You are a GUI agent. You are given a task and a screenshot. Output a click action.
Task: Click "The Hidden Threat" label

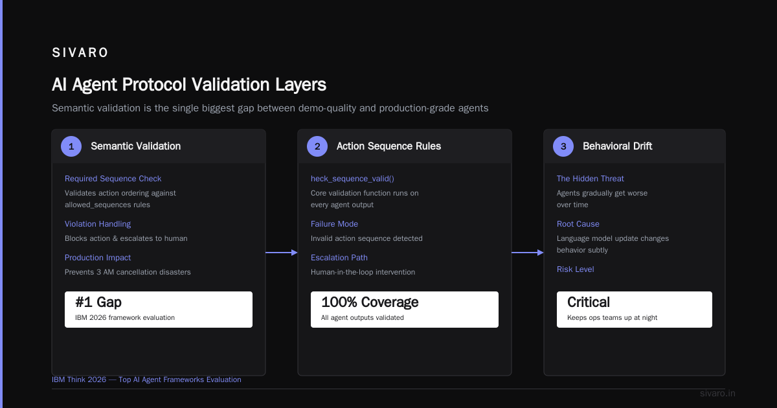591,179
